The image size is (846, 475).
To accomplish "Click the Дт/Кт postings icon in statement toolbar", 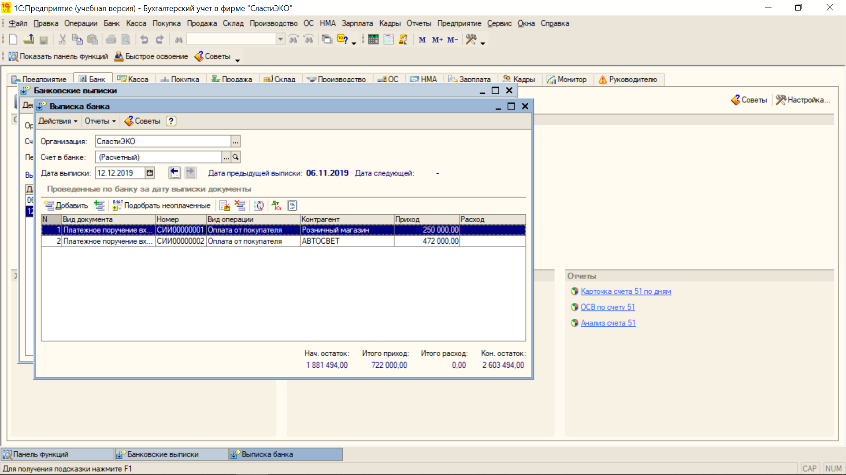I will click(x=276, y=205).
